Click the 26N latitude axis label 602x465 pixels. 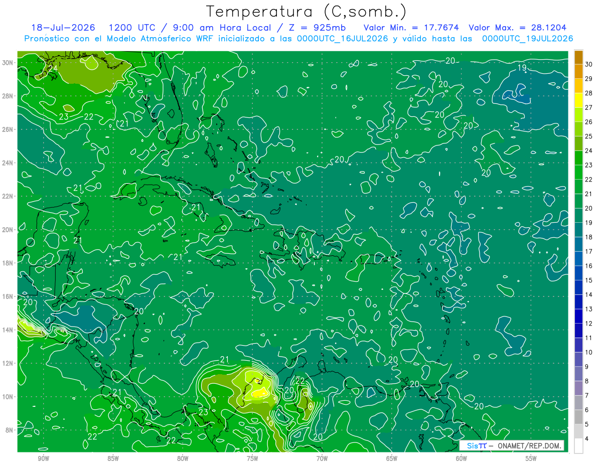coord(8,129)
